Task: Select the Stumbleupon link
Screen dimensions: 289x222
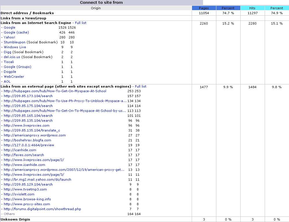Action: click(x=14, y=42)
